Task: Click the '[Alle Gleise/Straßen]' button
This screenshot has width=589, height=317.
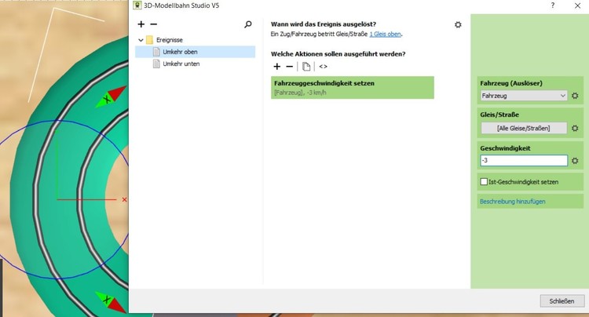Action: (524, 129)
